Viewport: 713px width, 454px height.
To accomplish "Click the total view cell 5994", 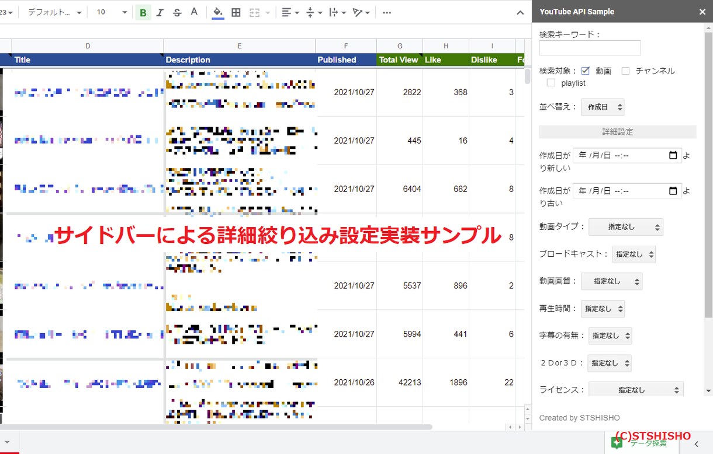I will click(x=400, y=334).
